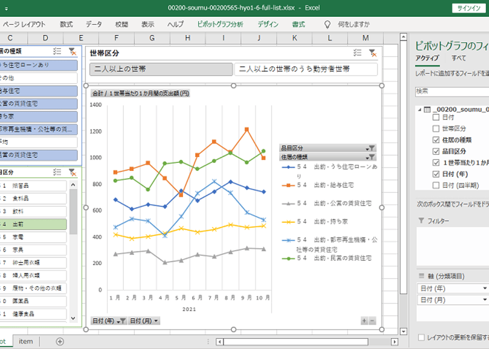
Task: Open the ピボットグラフ分析 ribbon tab
Action: coord(220,24)
